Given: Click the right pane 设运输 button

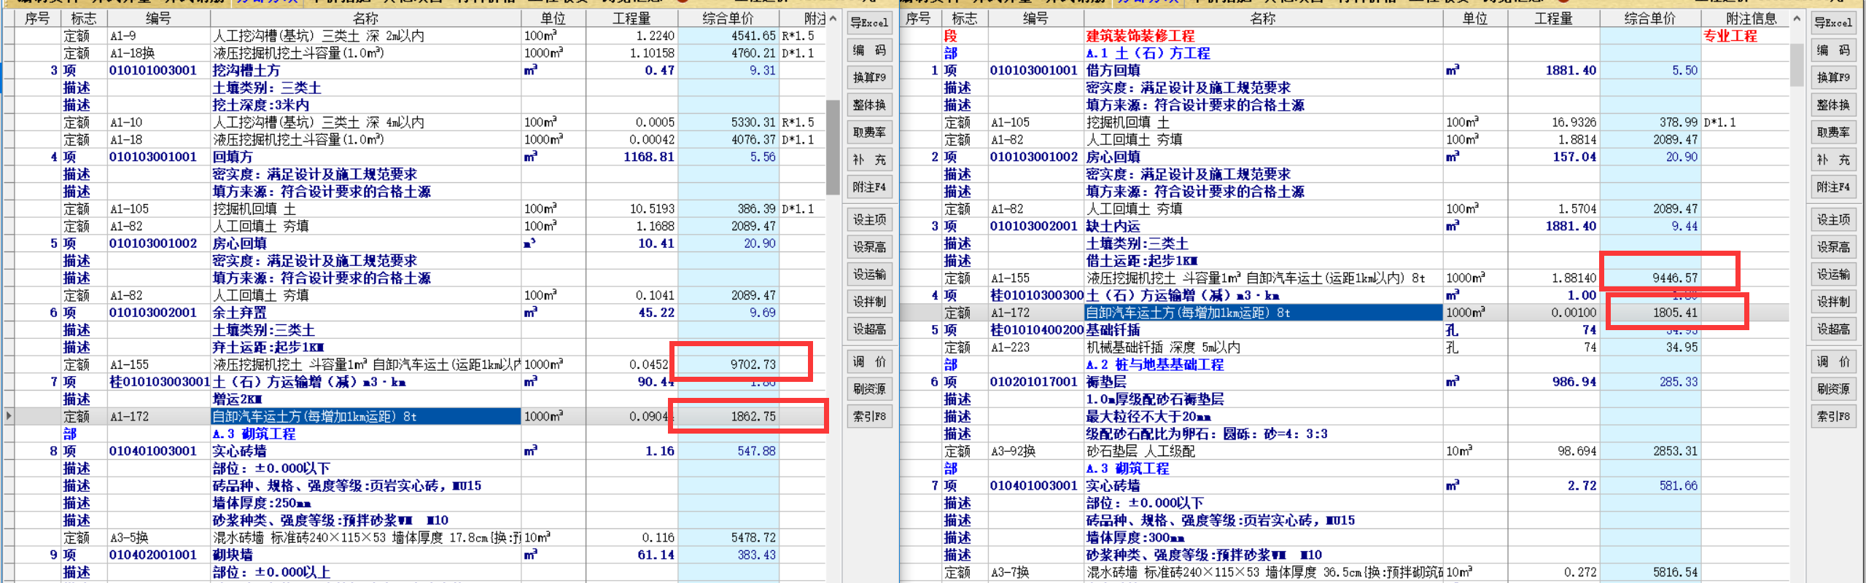Looking at the screenshot, I should [1833, 274].
